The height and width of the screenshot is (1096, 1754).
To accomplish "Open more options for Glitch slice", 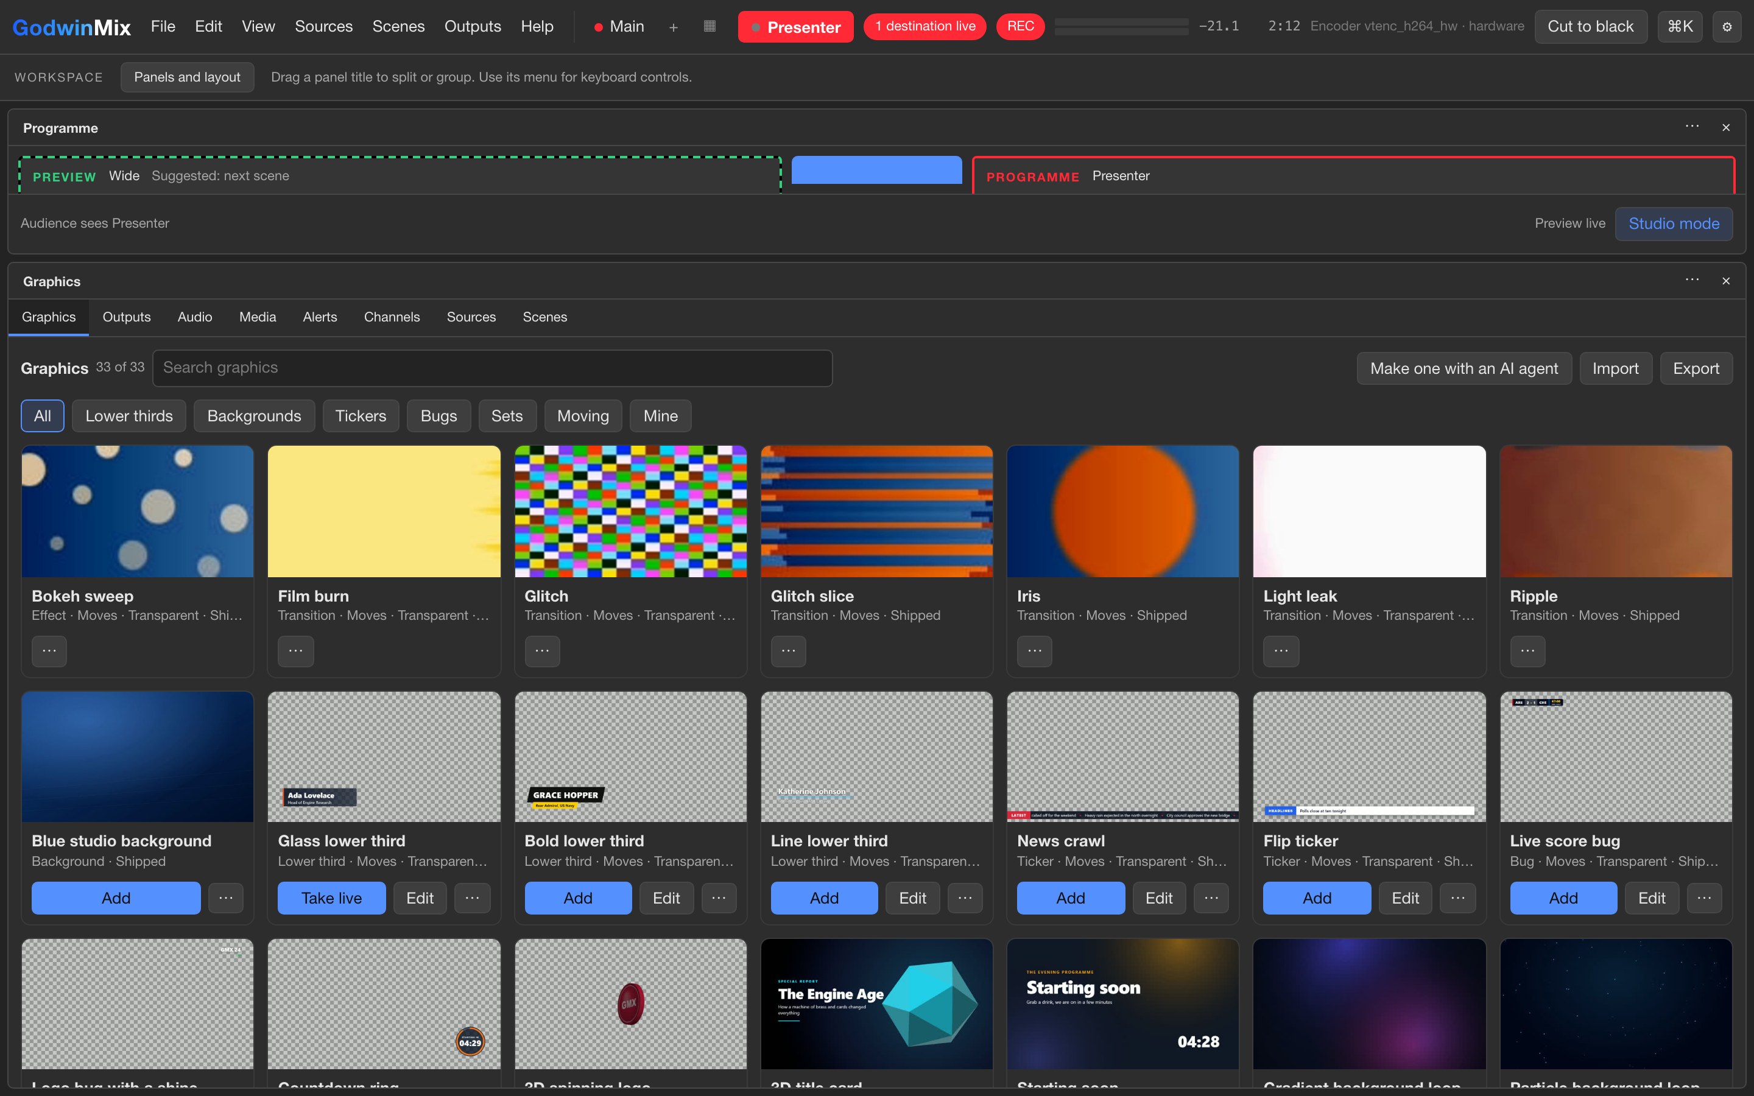I will coord(789,651).
